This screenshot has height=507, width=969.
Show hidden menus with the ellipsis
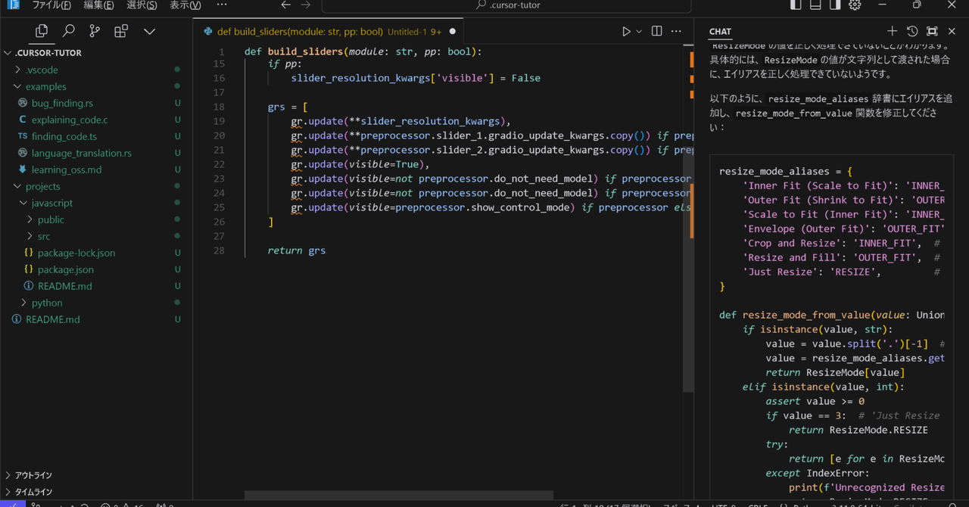[x=222, y=5]
